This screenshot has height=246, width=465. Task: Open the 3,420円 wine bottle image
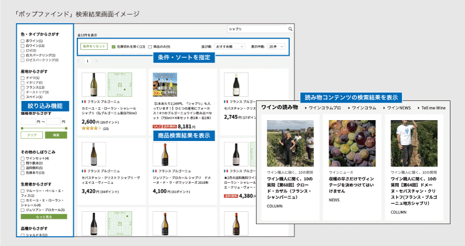(94, 154)
